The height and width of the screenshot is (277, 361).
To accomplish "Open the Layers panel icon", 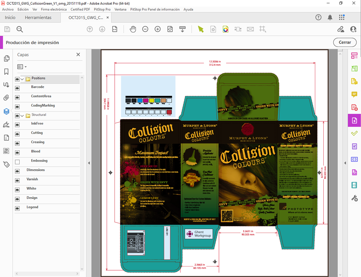I will pyautogui.click(x=6, y=111).
